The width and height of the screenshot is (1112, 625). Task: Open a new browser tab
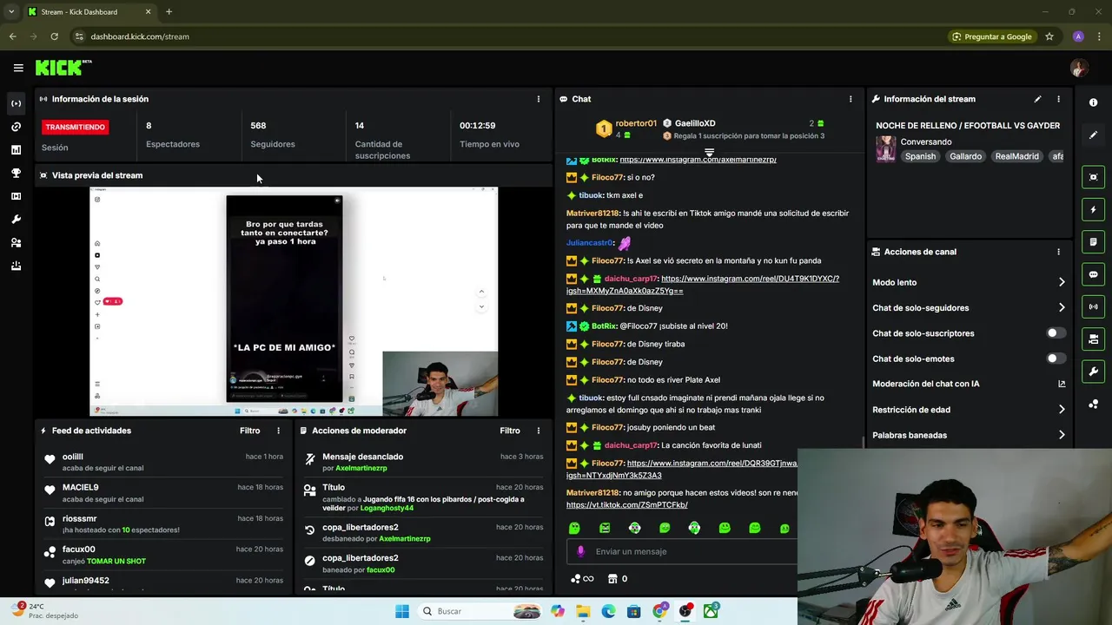click(169, 12)
